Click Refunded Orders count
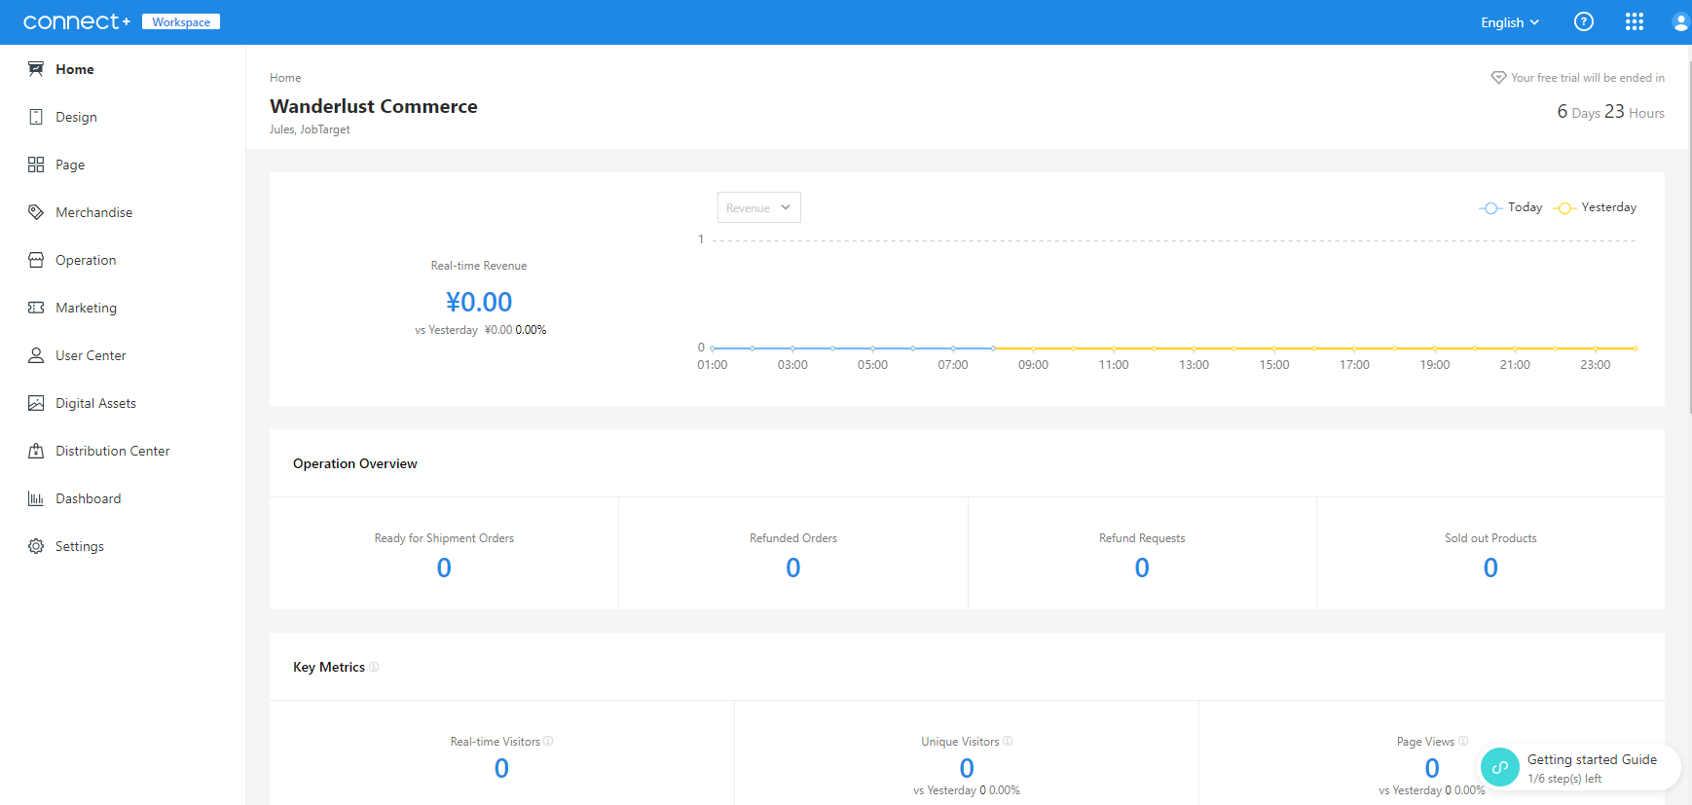Viewport: 1692px width, 805px height. [793, 567]
